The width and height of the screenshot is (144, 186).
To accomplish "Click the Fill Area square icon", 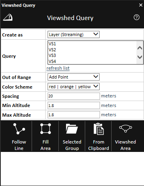I will click(x=46, y=129).
